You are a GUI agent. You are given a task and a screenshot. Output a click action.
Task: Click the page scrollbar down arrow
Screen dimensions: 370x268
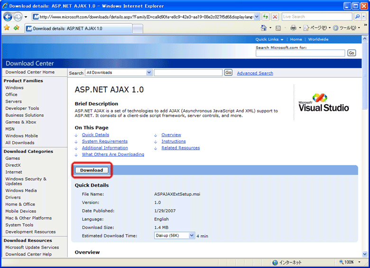pyautogui.click(x=365, y=255)
